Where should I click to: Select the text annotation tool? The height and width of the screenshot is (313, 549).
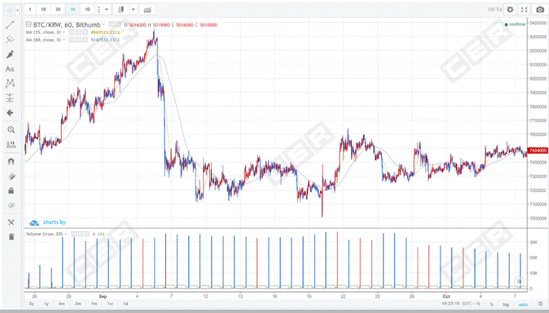10,69
